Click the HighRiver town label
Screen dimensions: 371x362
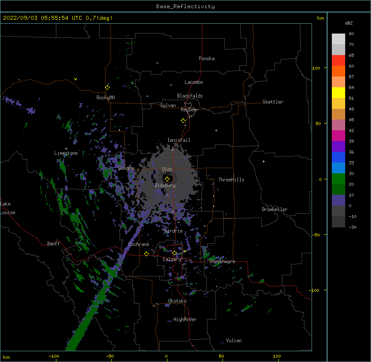tap(185, 319)
